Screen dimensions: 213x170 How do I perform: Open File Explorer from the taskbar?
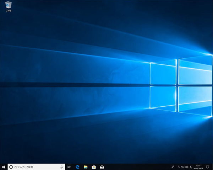(86, 167)
